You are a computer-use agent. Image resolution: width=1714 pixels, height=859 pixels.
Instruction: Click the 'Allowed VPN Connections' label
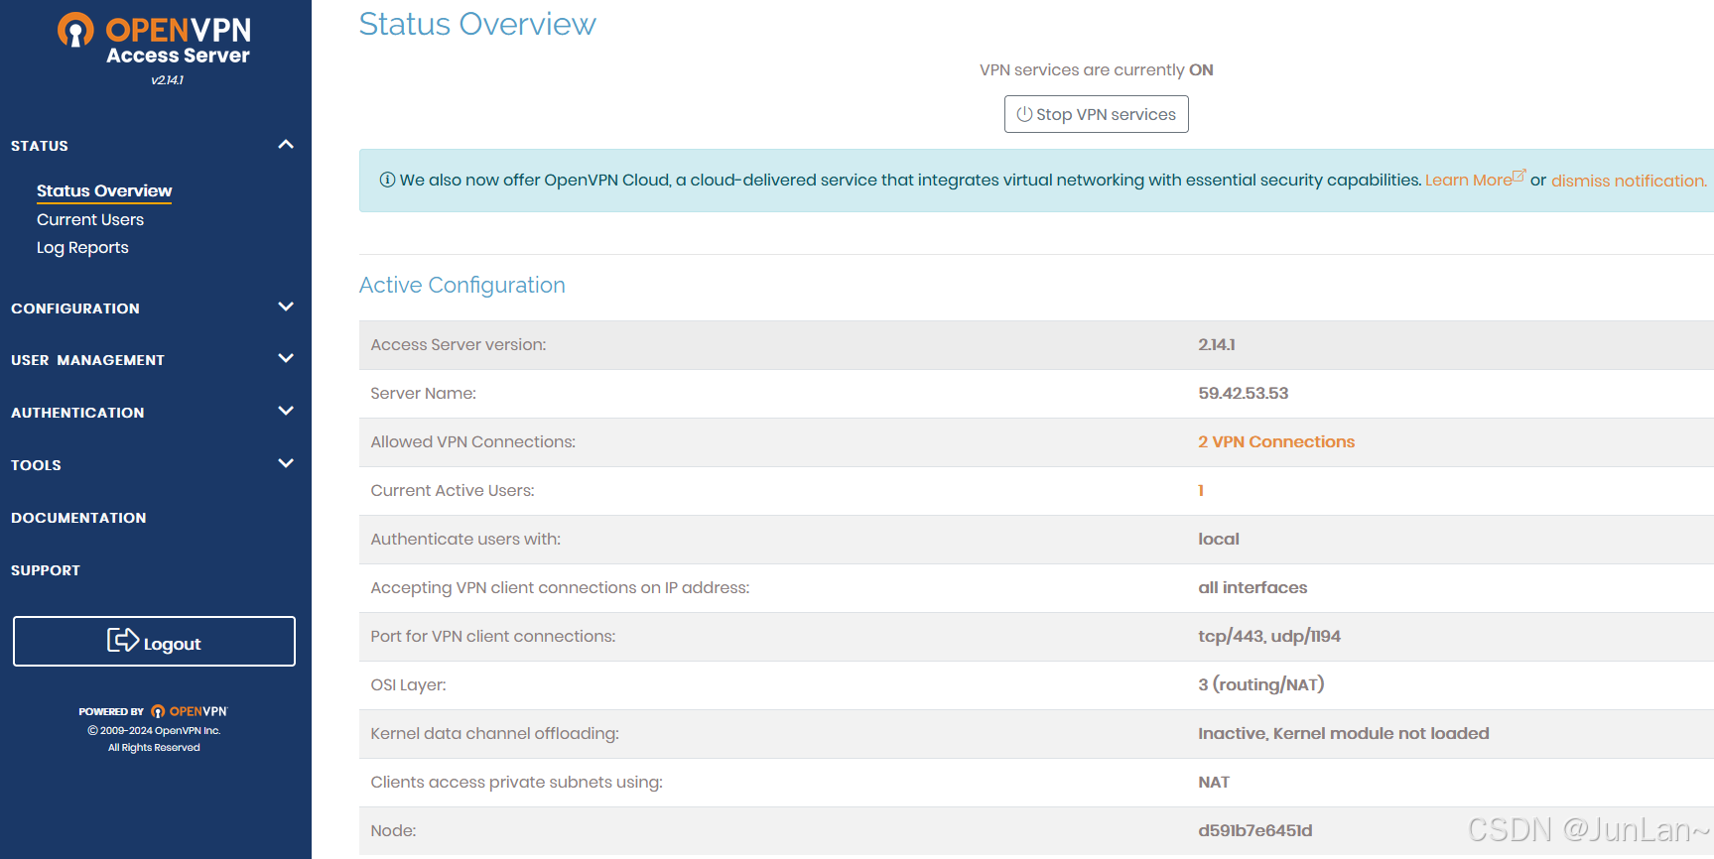click(x=472, y=441)
